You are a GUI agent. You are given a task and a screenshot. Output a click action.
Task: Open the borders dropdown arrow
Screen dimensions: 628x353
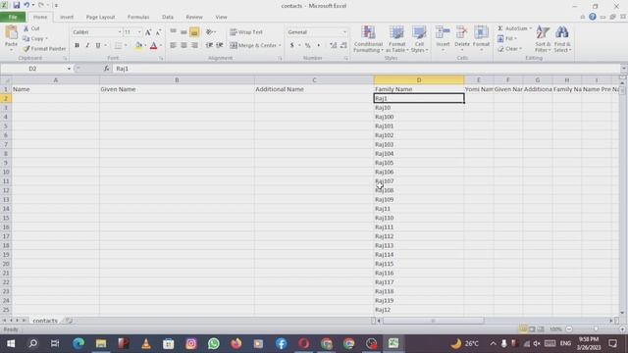[x=126, y=46]
